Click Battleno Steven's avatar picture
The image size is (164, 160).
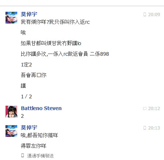click(11, 112)
